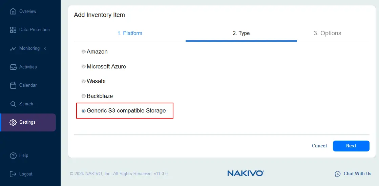Open Calendar label in the sidebar
Image resolution: width=379 pixels, height=186 pixels.
[x=28, y=85]
